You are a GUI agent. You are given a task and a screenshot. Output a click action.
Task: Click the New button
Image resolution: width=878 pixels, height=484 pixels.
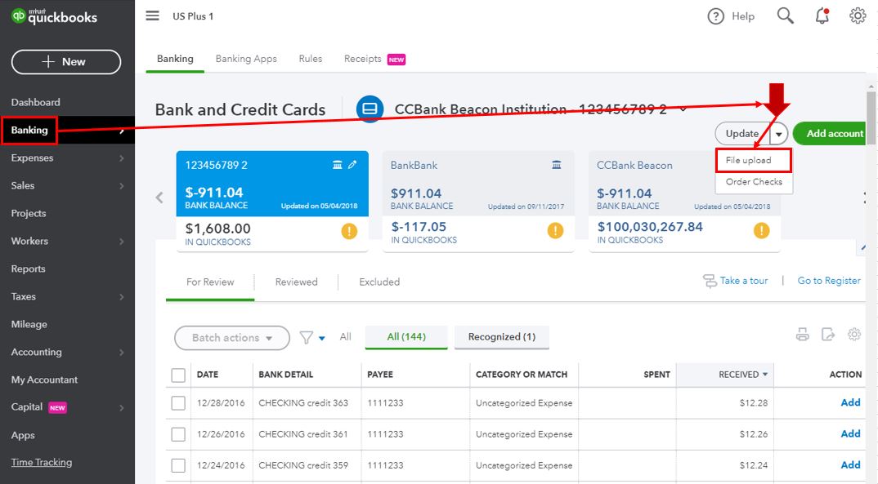coord(66,62)
